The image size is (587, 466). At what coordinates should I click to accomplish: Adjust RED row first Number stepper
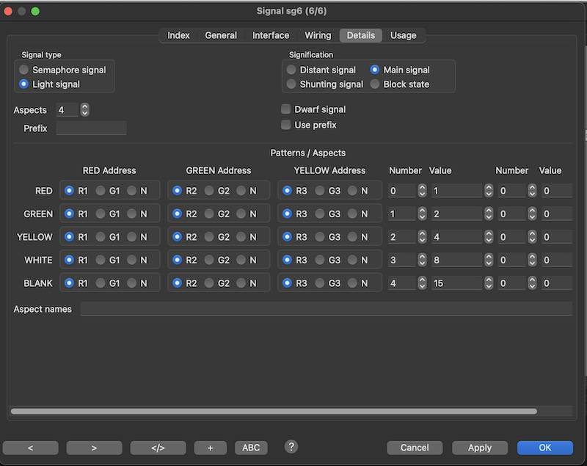click(x=422, y=191)
